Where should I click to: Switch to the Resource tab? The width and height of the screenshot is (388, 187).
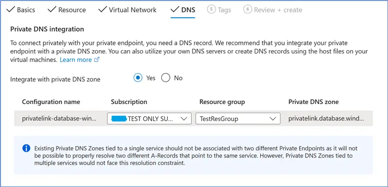(67, 10)
